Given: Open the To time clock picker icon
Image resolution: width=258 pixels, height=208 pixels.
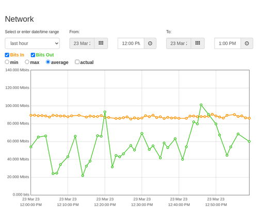Looking at the screenshot, I should click(247, 43).
